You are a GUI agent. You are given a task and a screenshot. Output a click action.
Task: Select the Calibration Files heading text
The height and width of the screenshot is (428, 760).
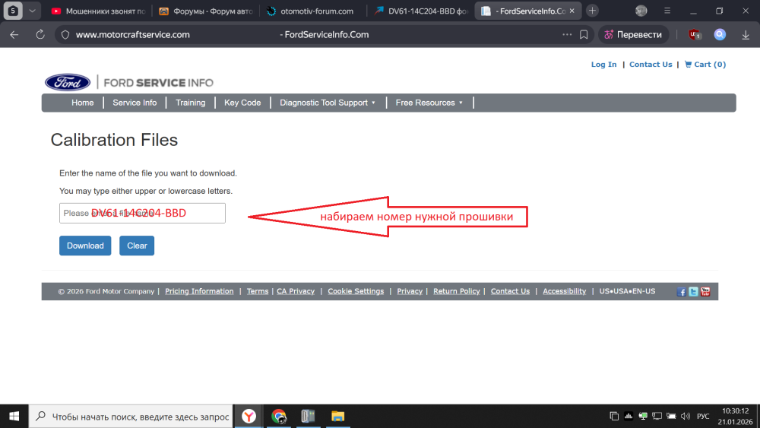coord(115,140)
